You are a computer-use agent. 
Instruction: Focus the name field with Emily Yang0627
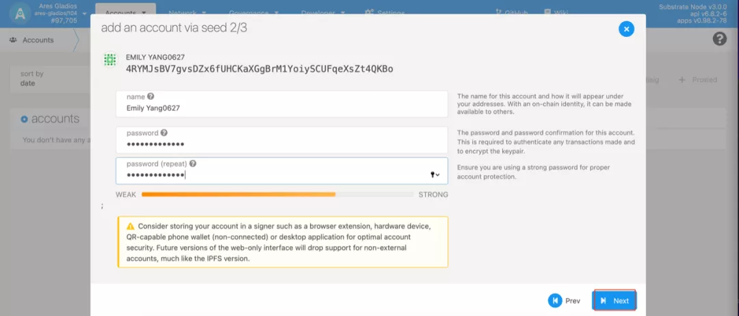282,103
